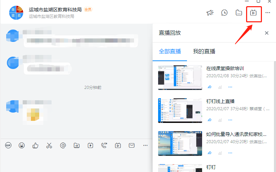This screenshot has width=276, height=172.
Task: Click the 20分钟前 timestamp
Action: 93,88
